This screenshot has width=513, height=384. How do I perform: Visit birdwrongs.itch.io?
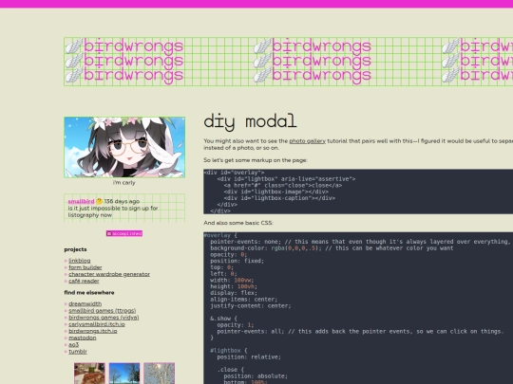(93, 331)
